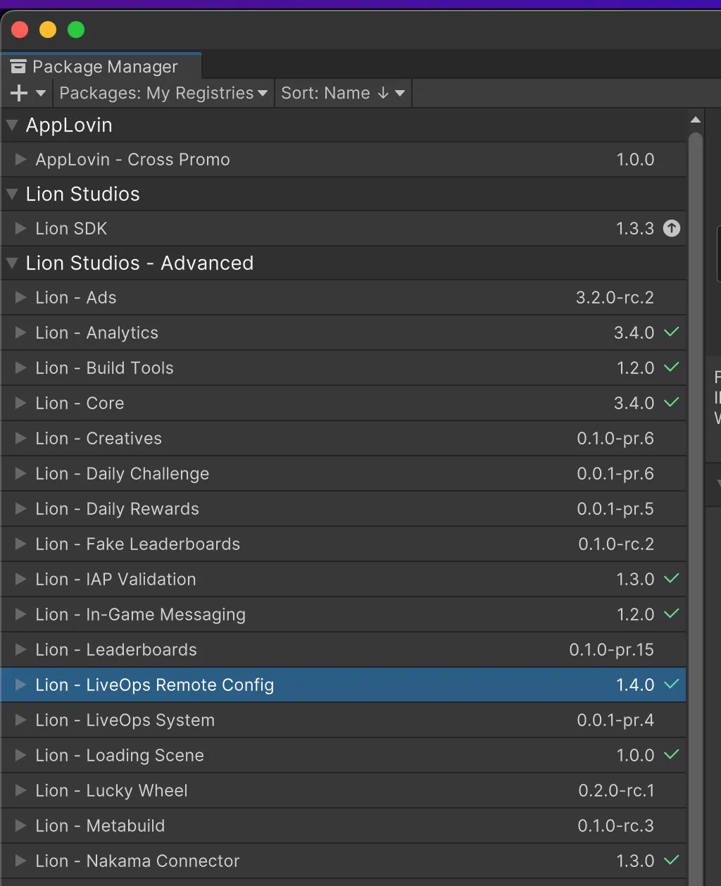Viewport: 721px width, 886px height.
Task: Expand AppLovin - Cross Promo versions
Action: (x=21, y=160)
